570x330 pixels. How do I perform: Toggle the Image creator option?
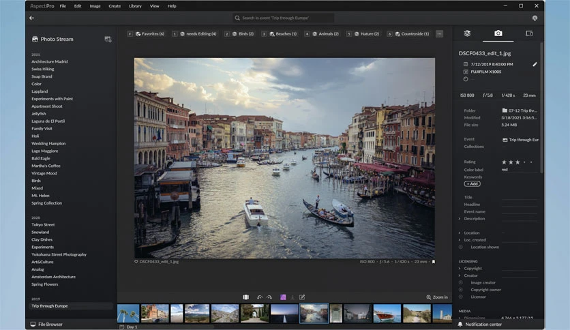click(461, 283)
